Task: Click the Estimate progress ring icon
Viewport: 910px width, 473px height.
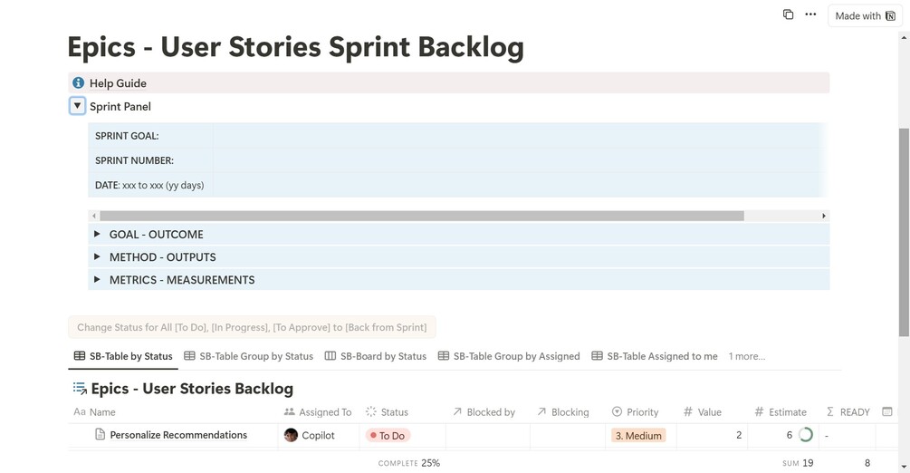Action: 805,435
